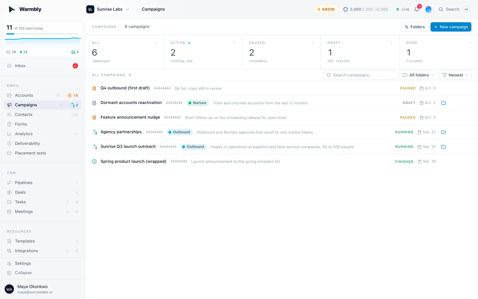Viewport: 478px width, 299px height.
Task: Open folder icon for Agency partnerships row
Action: (x=443, y=132)
